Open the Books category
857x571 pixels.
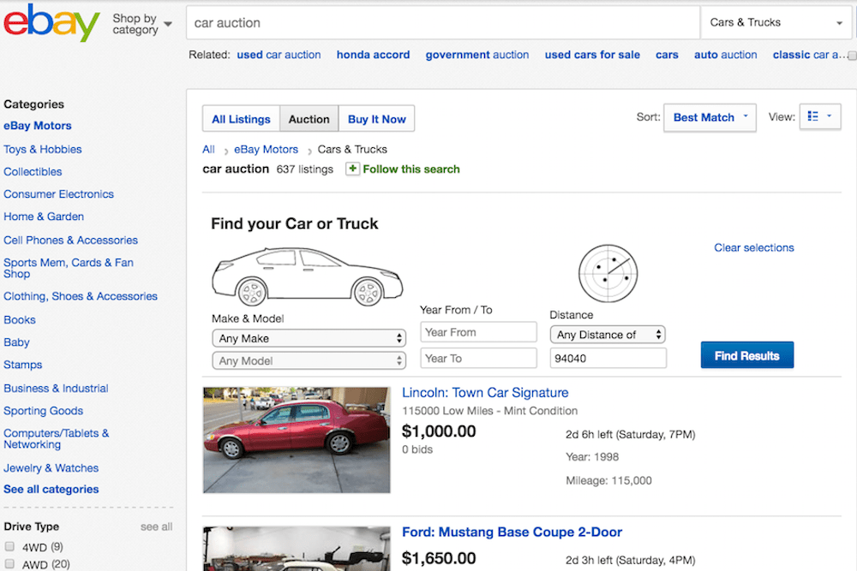(20, 320)
